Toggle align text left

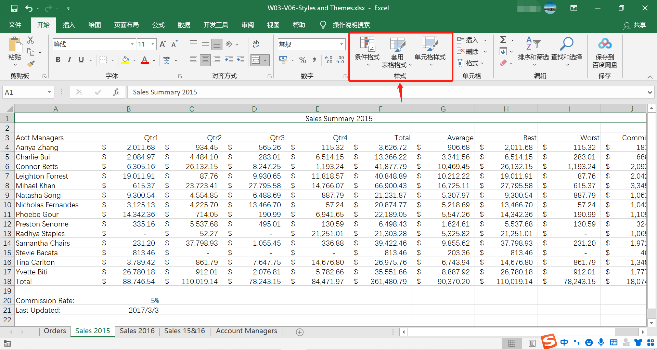point(194,60)
